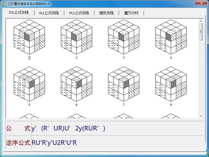The height and width of the screenshot is (157, 209).
Task: Click the 逆序公式 reverse formula field
Action: coord(117,143)
